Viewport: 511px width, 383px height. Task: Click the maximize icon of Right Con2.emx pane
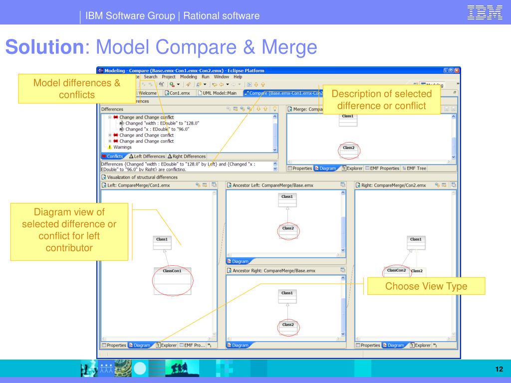(x=453, y=185)
